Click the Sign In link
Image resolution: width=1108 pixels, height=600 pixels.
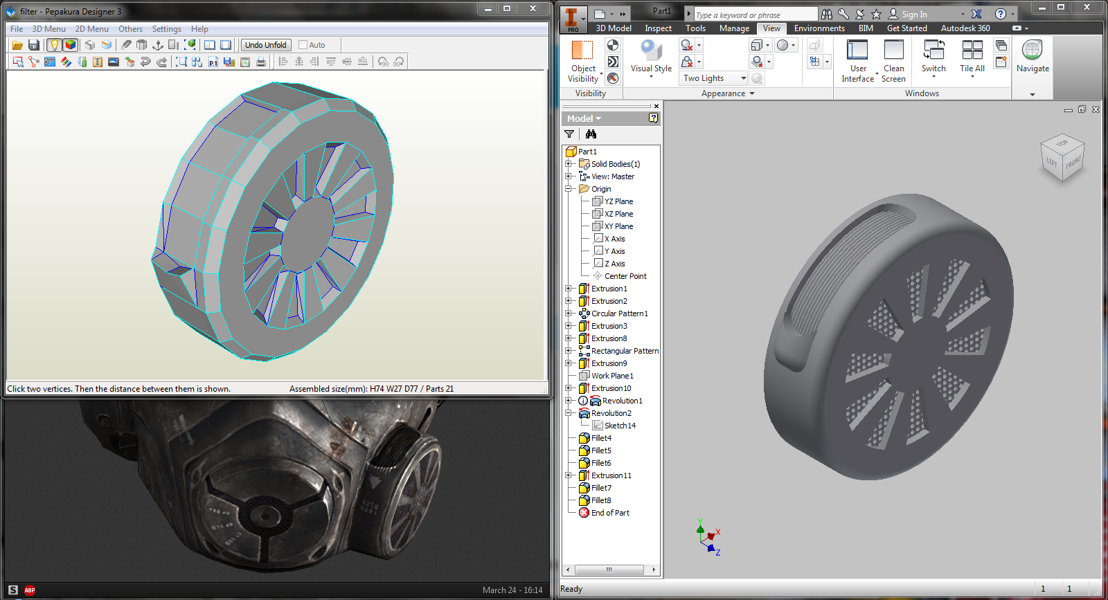914,15
